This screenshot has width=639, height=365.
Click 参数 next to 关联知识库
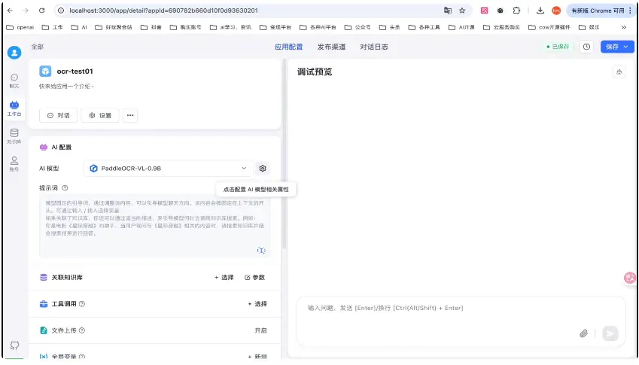click(x=254, y=278)
